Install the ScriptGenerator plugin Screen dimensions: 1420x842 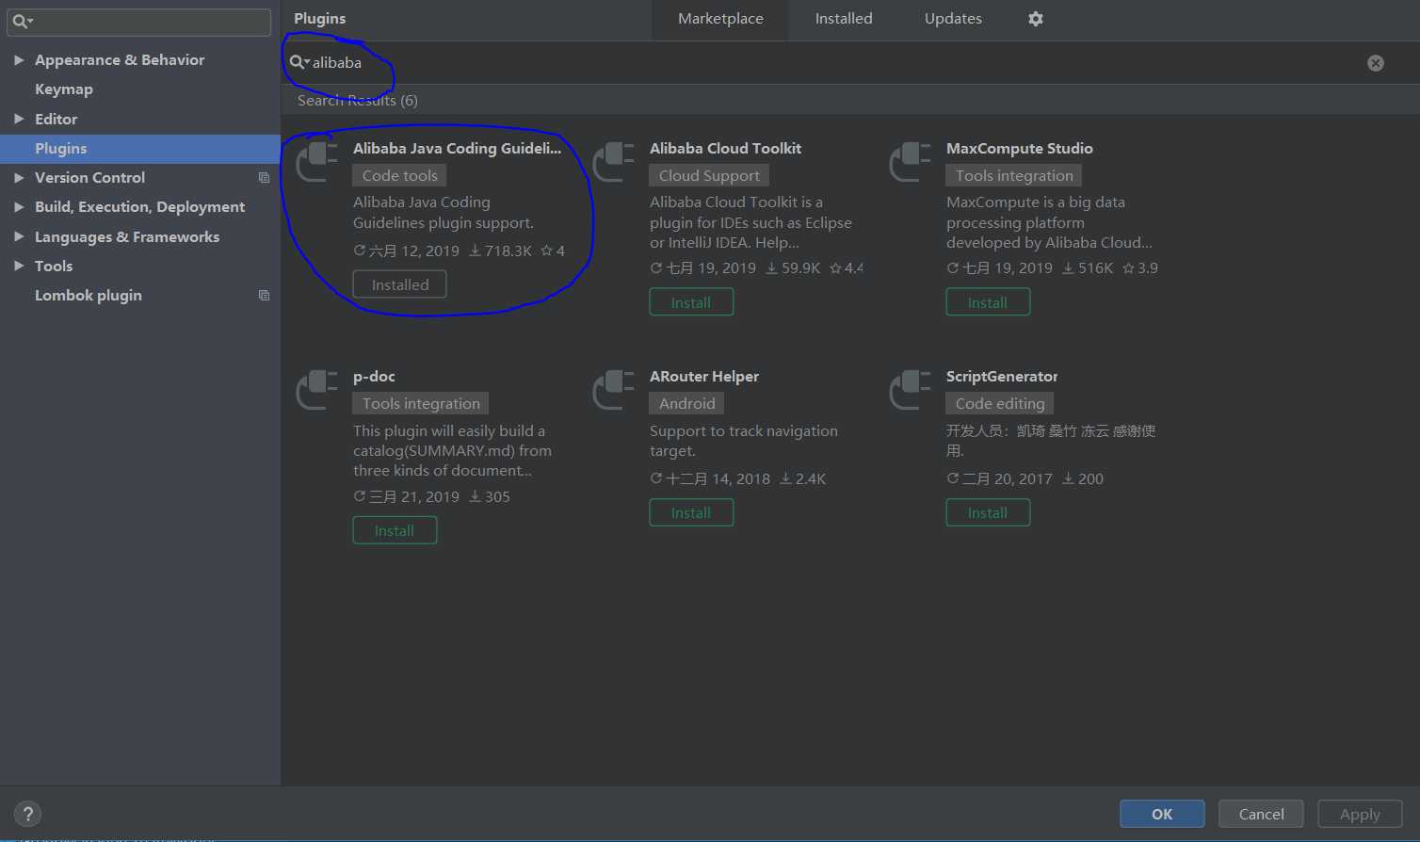988,512
